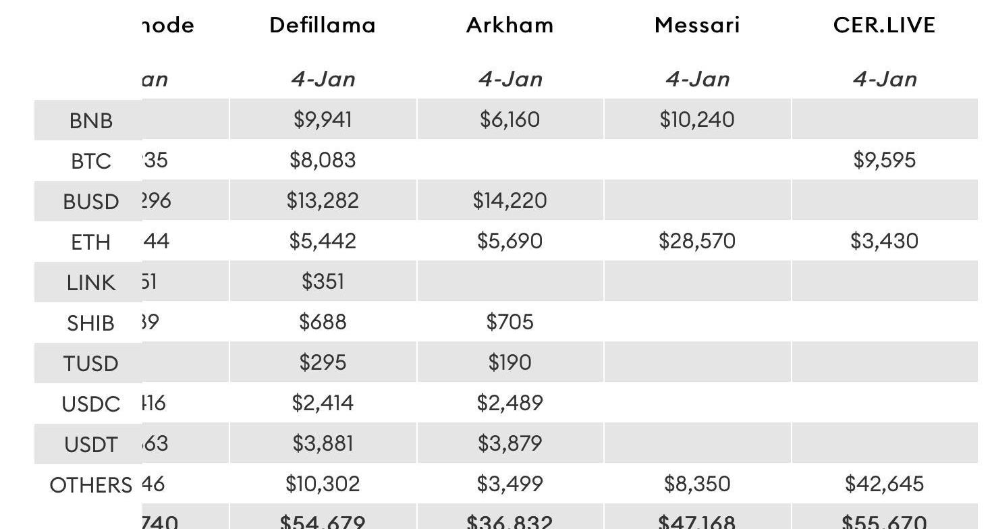992x529 pixels.
Task: Select the BUSD row label
Action: tap(90, 202)
